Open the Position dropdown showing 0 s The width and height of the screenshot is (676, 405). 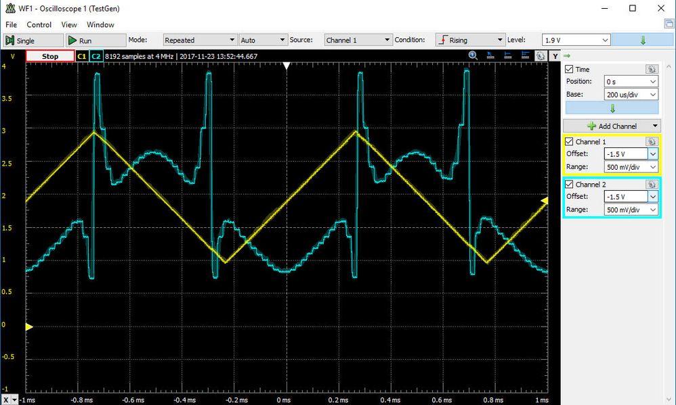pos(631,81)
